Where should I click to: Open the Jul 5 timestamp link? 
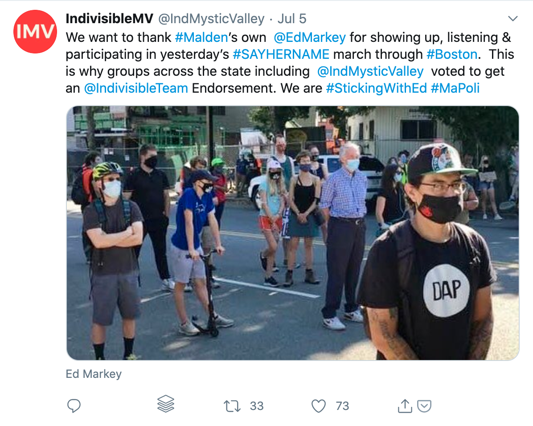click(292, 19)
